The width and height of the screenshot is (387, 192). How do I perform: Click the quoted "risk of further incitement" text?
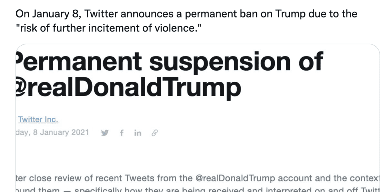pos(108,29)
